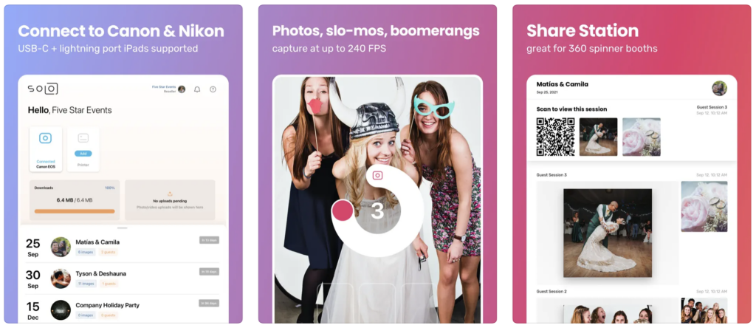This screenshot has height=328, width=756.
Task: Open large wedding dance photo in Guest Session 3
Action: click(608, 233)
